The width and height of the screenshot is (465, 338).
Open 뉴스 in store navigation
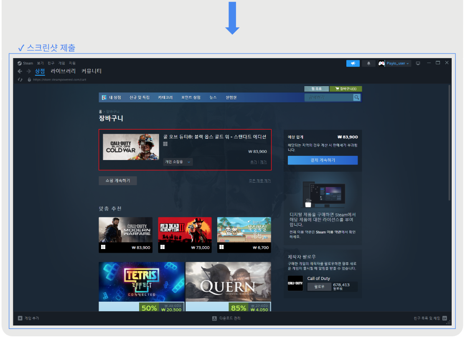coord(213,97)
